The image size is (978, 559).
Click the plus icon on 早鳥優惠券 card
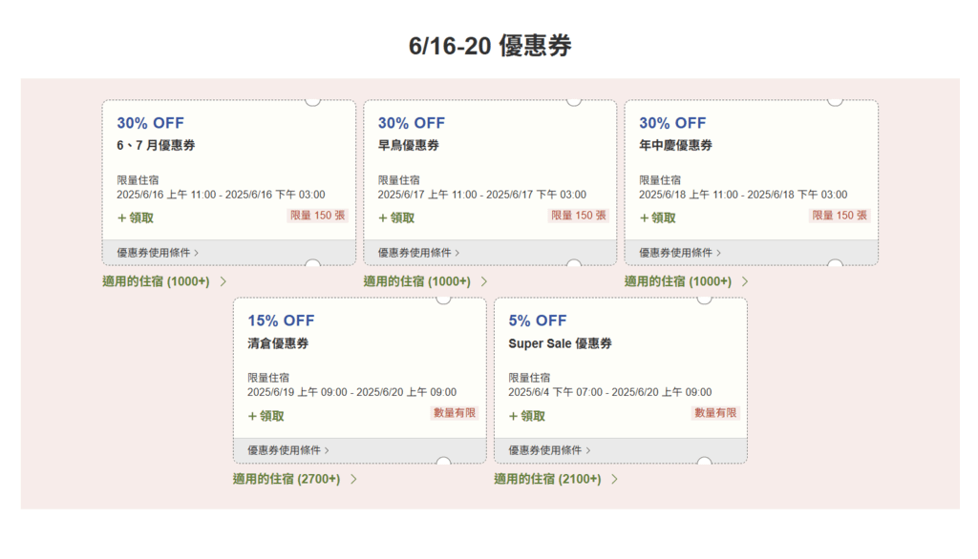click(382, 218)
